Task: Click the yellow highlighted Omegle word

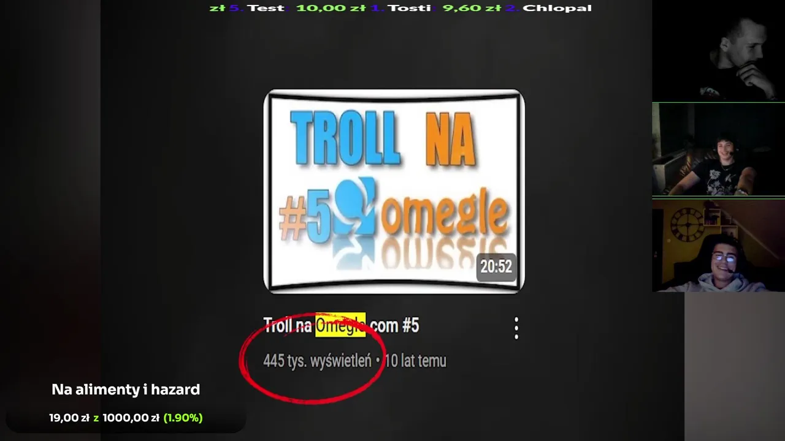Action: [x=340, y=325]
